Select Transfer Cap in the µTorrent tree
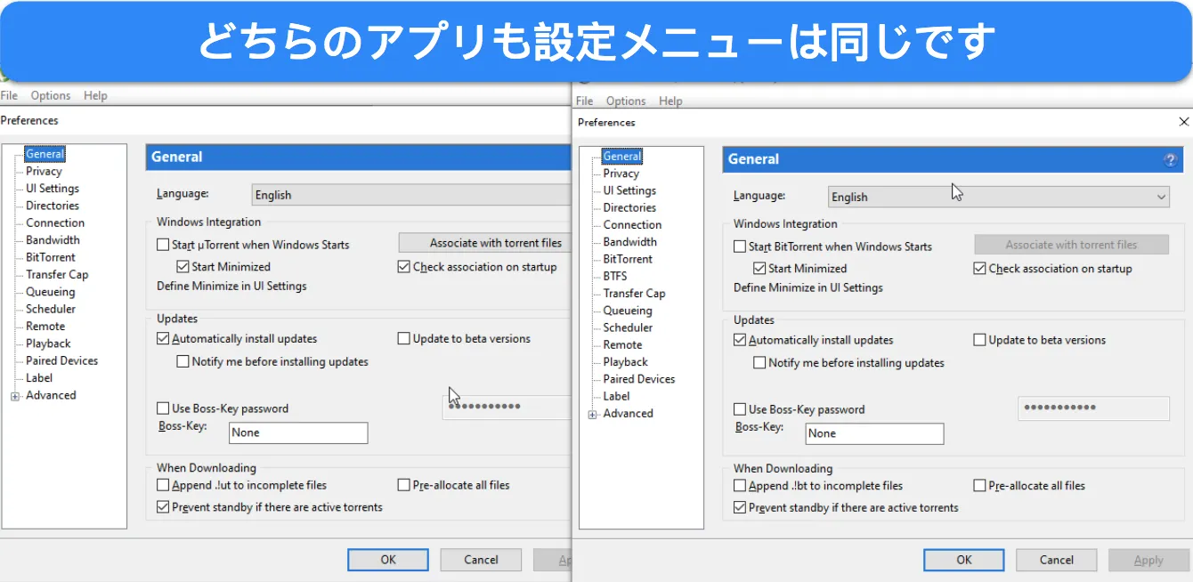 pyautogui.click(x=57, y=275)
